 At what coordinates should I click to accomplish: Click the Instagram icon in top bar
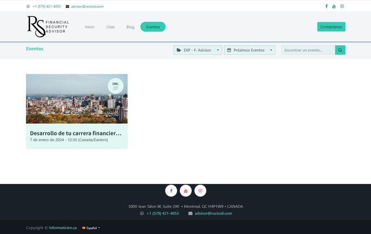[342, 7]
